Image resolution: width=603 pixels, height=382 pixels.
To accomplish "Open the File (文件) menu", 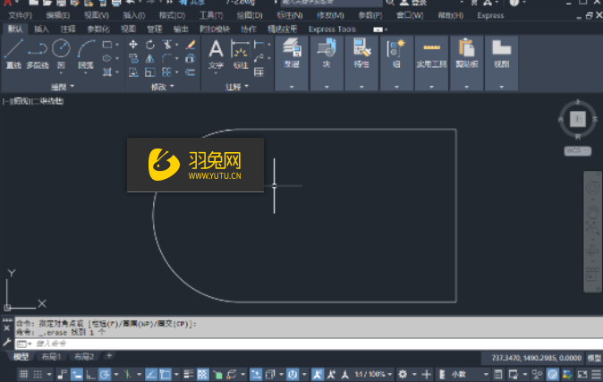I will pos(20,16).
